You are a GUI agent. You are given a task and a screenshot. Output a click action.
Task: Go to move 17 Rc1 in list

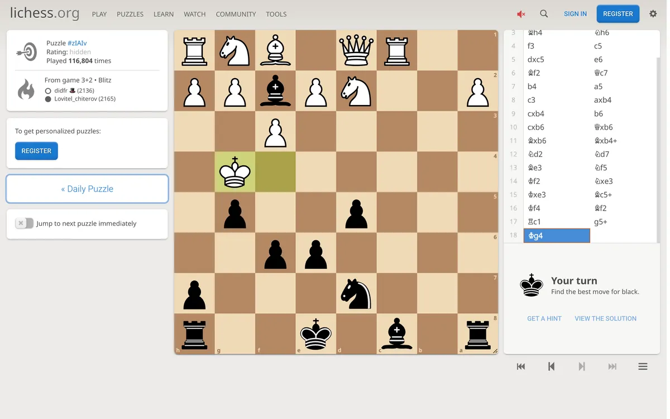[557, 222]
